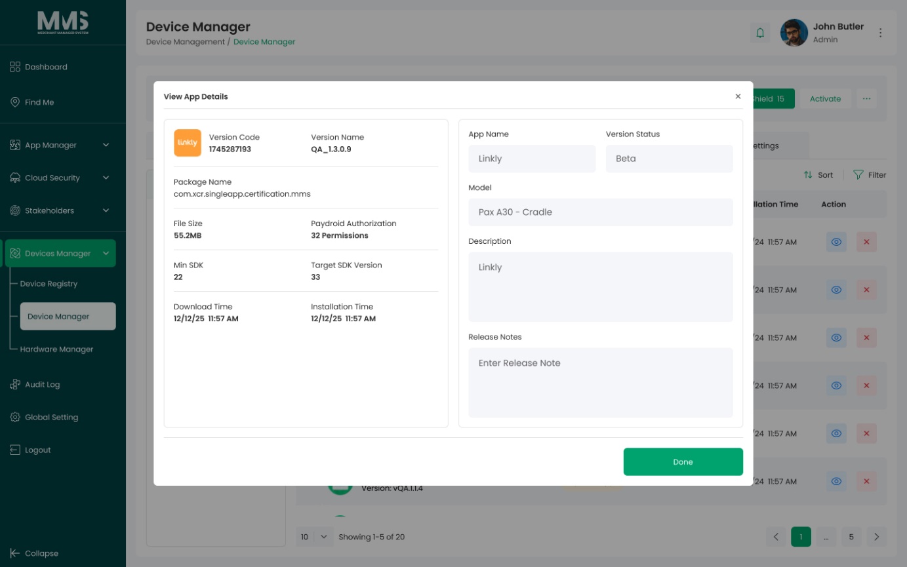Select page 5 in pagination
This screenshot has width=907, height=567.
(x=851, y=537)
